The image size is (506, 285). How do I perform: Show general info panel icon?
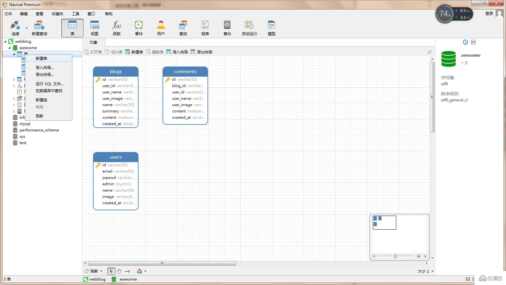465,42
